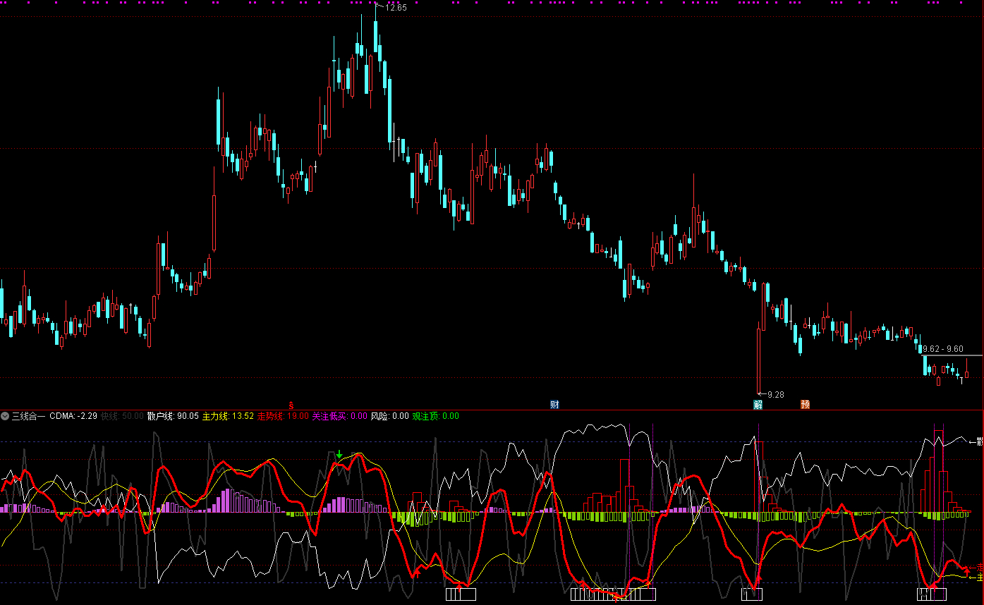This screenshot has height=605, width=984.
Task: Click the 散 line end label at right
Action: click(x=979, y=441)
